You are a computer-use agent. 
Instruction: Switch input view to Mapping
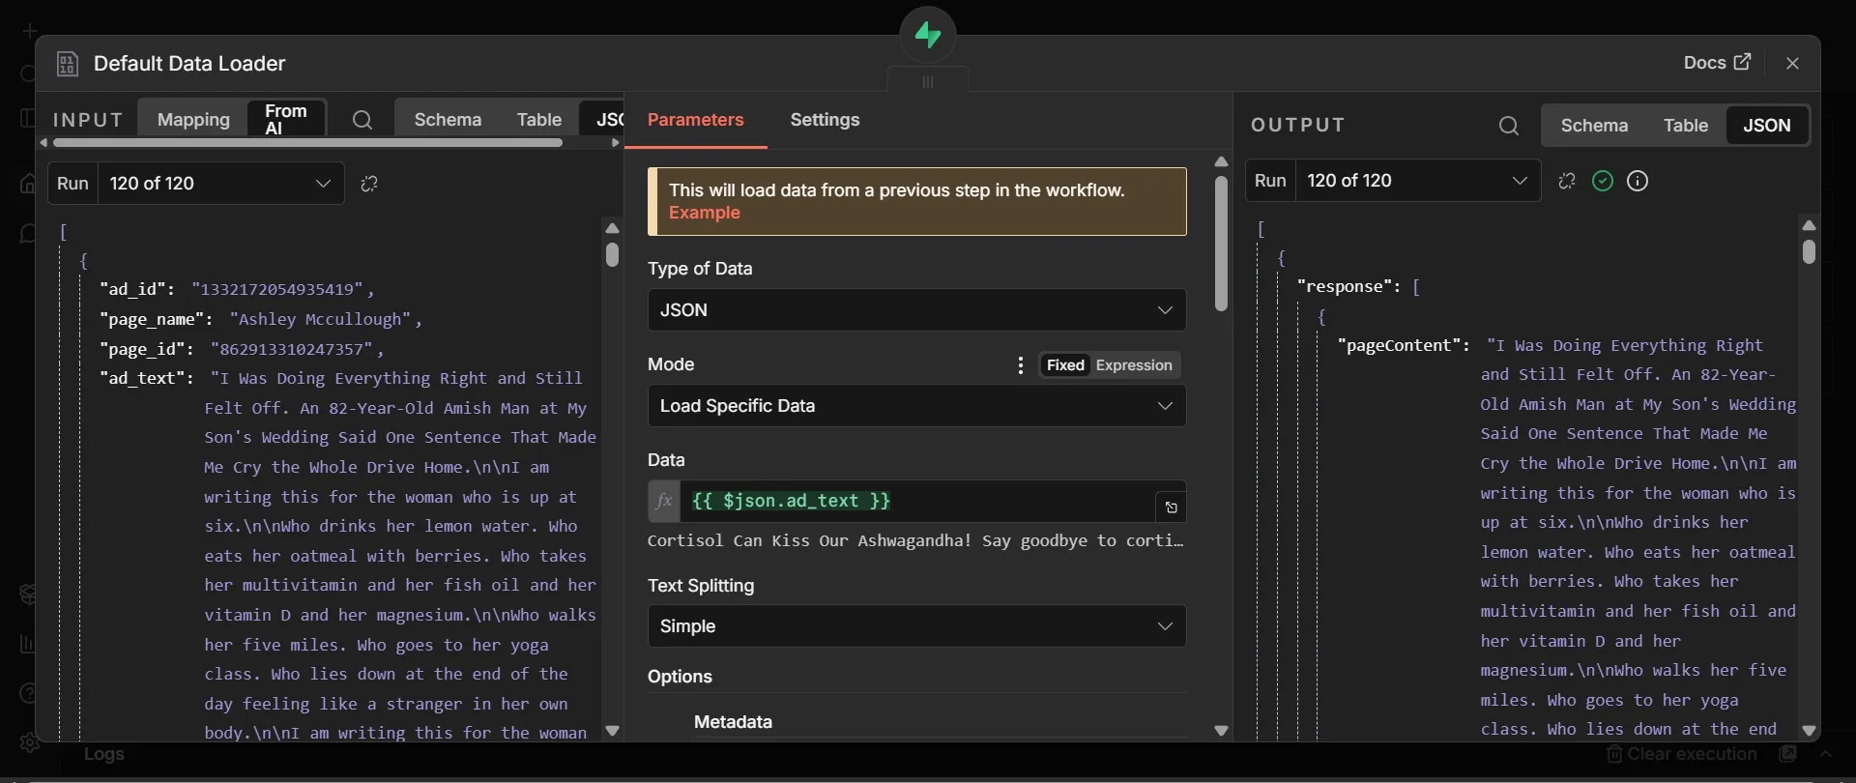pos(193,120)
